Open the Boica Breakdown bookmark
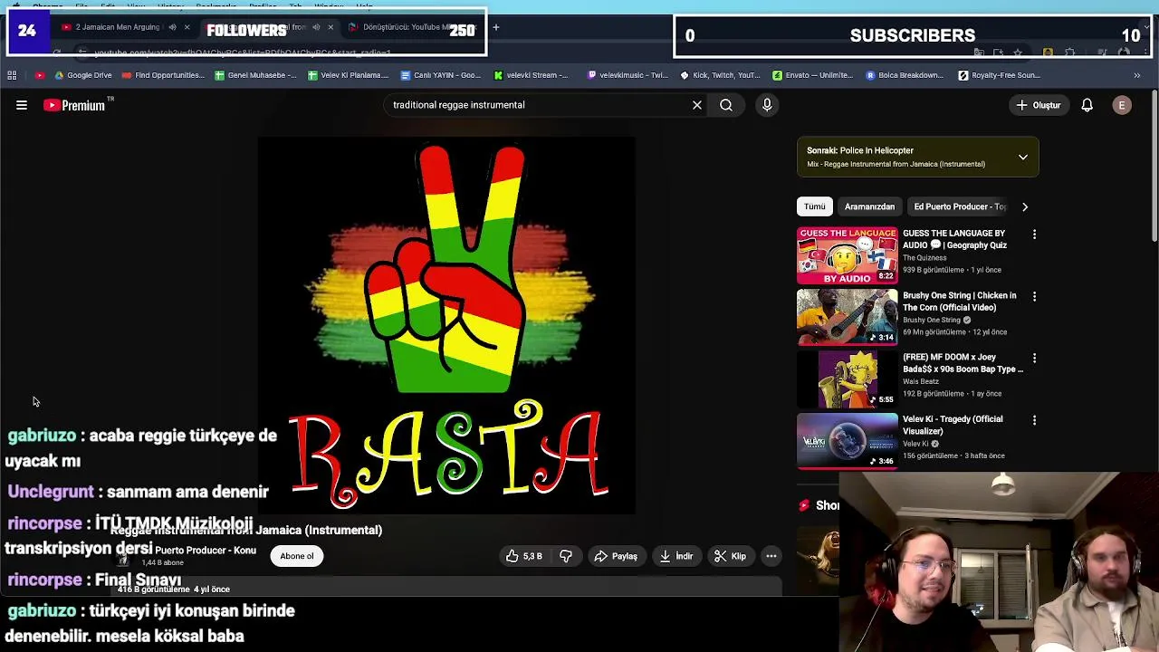Viewport: 1159px width, 652px height. click(905, 75)
